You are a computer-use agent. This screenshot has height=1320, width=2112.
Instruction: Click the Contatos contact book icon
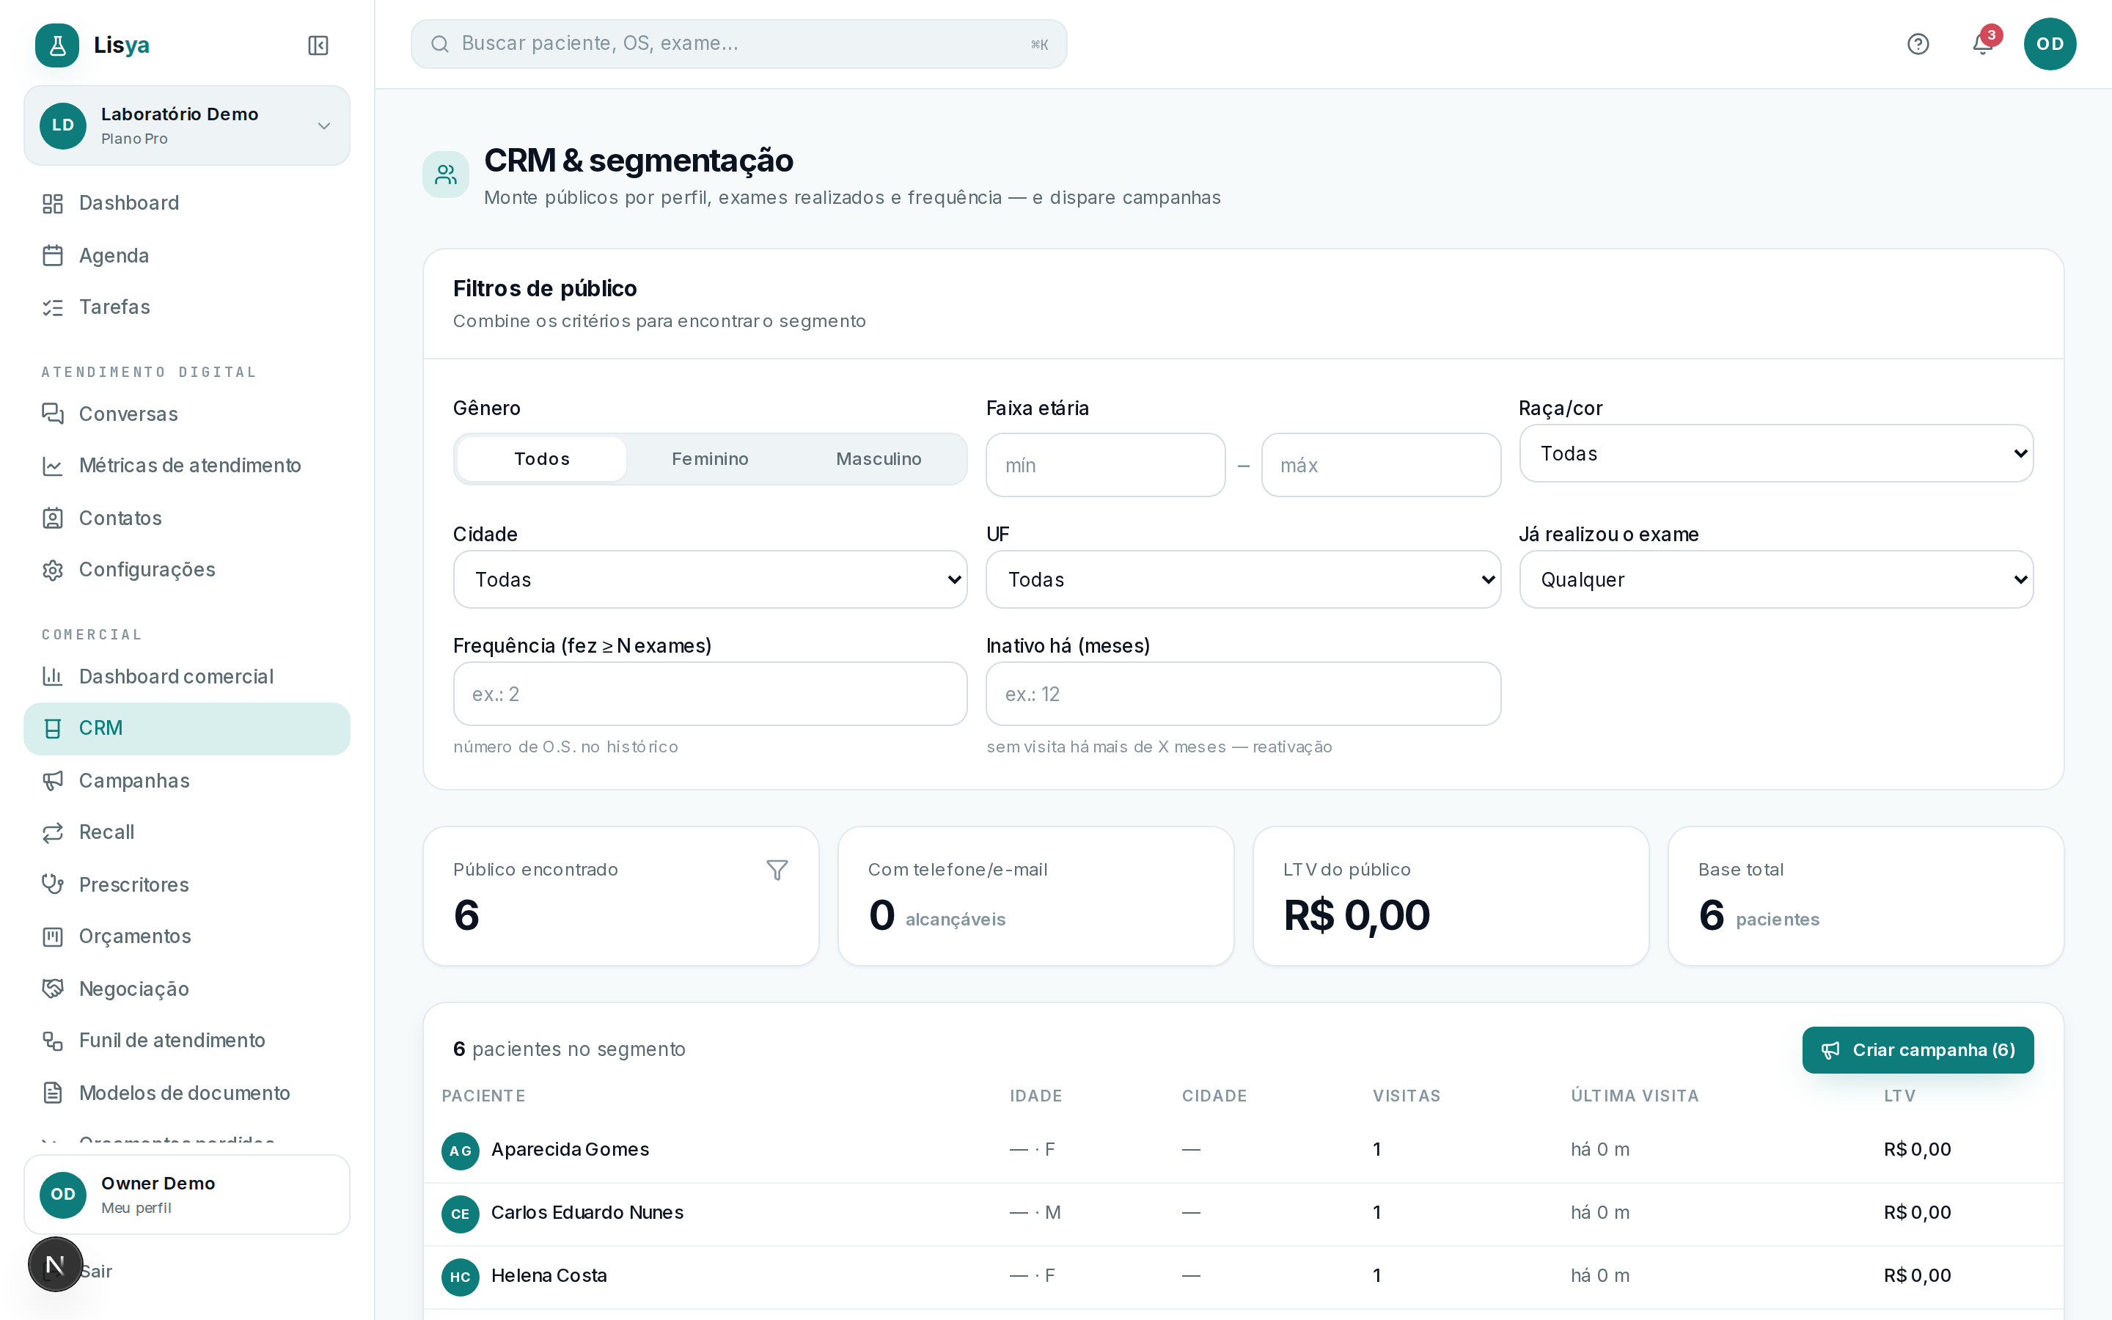[52, 518]
